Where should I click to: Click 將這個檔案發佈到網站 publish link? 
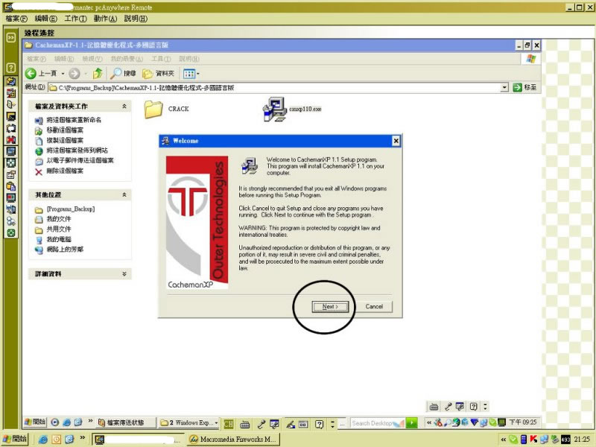pos(77,150)
